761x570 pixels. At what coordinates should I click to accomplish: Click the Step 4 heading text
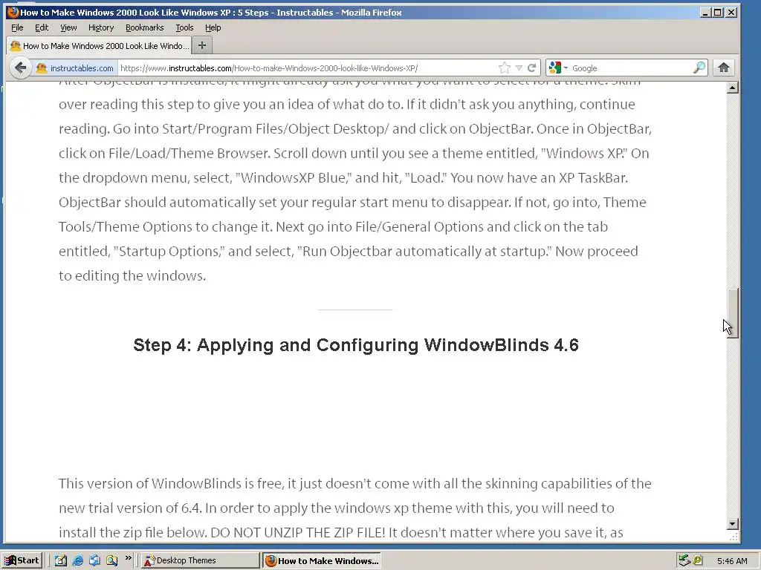coord(356,345)
